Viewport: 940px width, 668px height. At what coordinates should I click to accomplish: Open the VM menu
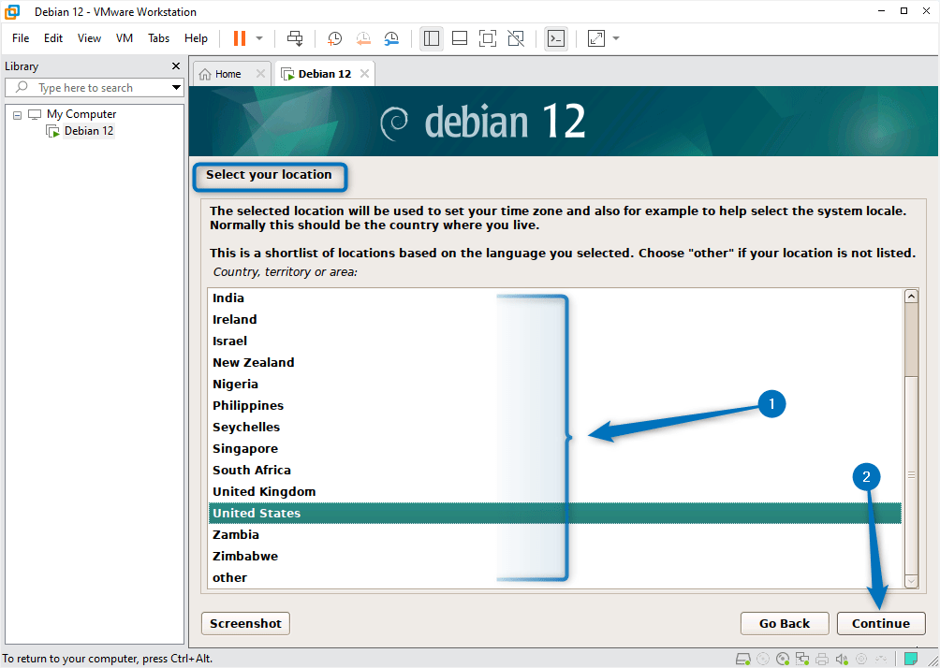(x=124, y=38)
